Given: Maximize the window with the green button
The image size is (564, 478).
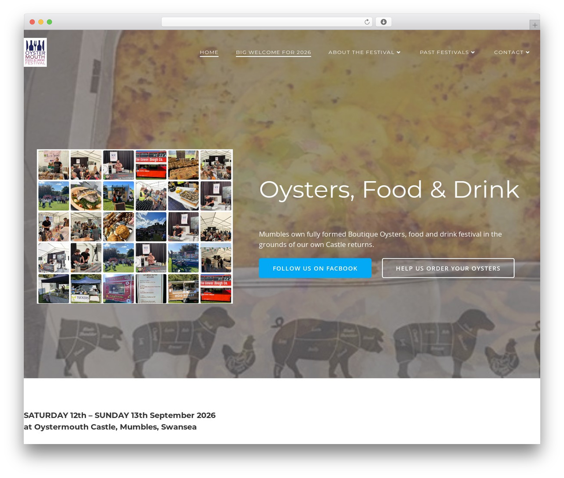Looking at the screenshot, I should click(x=49, y=22).
